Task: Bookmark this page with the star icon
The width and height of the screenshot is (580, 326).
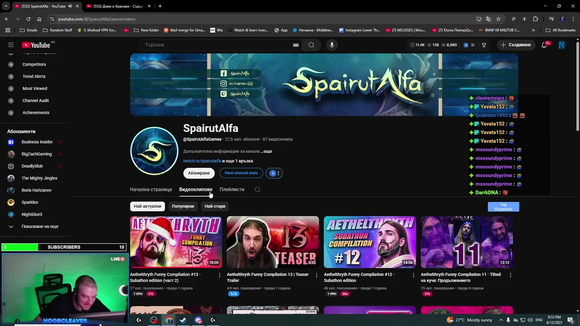Action: pos(498,19)
